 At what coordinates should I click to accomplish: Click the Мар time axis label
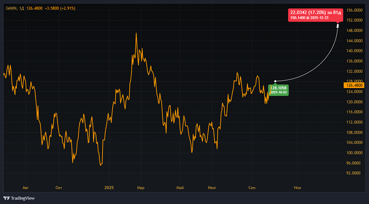pyautogui.click(x=141, y=188)
